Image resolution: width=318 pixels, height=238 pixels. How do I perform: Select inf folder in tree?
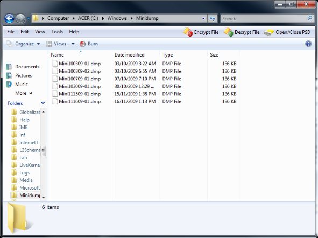(18, 135)
